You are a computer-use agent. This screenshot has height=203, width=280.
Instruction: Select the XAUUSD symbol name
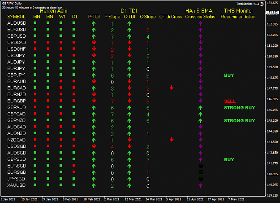tap(16, 185)
